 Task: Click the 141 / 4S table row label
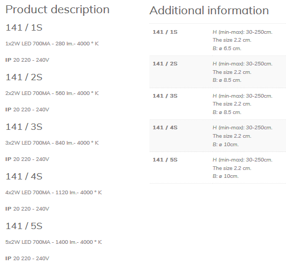[165, 128]
